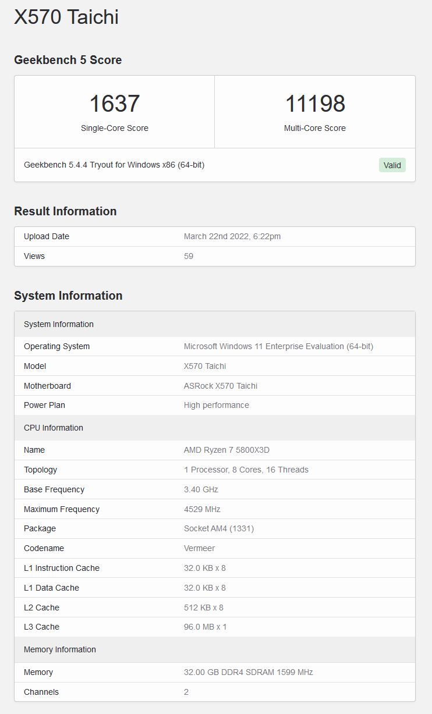Select the single-core score 1637
The height and width of the screenshot is (714, 432).
click(115, 104)
